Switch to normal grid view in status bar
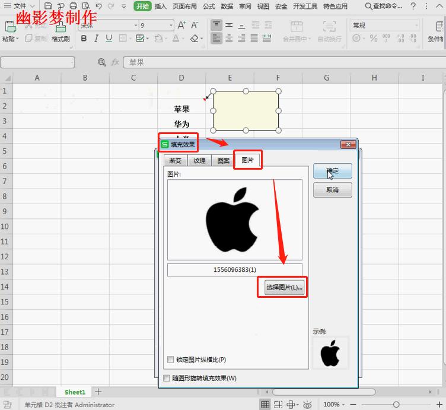 coord(265,405)
